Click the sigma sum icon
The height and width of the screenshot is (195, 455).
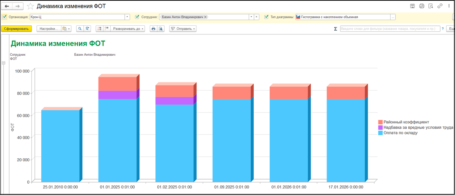335,29
